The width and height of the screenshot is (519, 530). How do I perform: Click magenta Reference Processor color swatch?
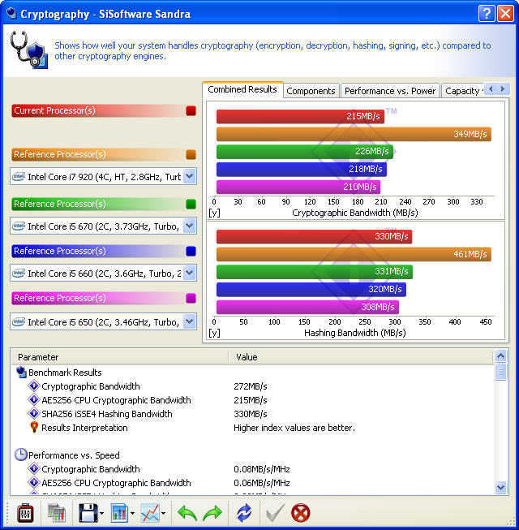(191, 298)
